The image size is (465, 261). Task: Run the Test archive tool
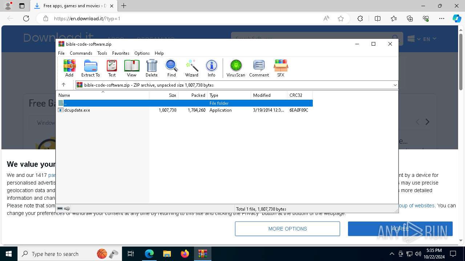112,68
